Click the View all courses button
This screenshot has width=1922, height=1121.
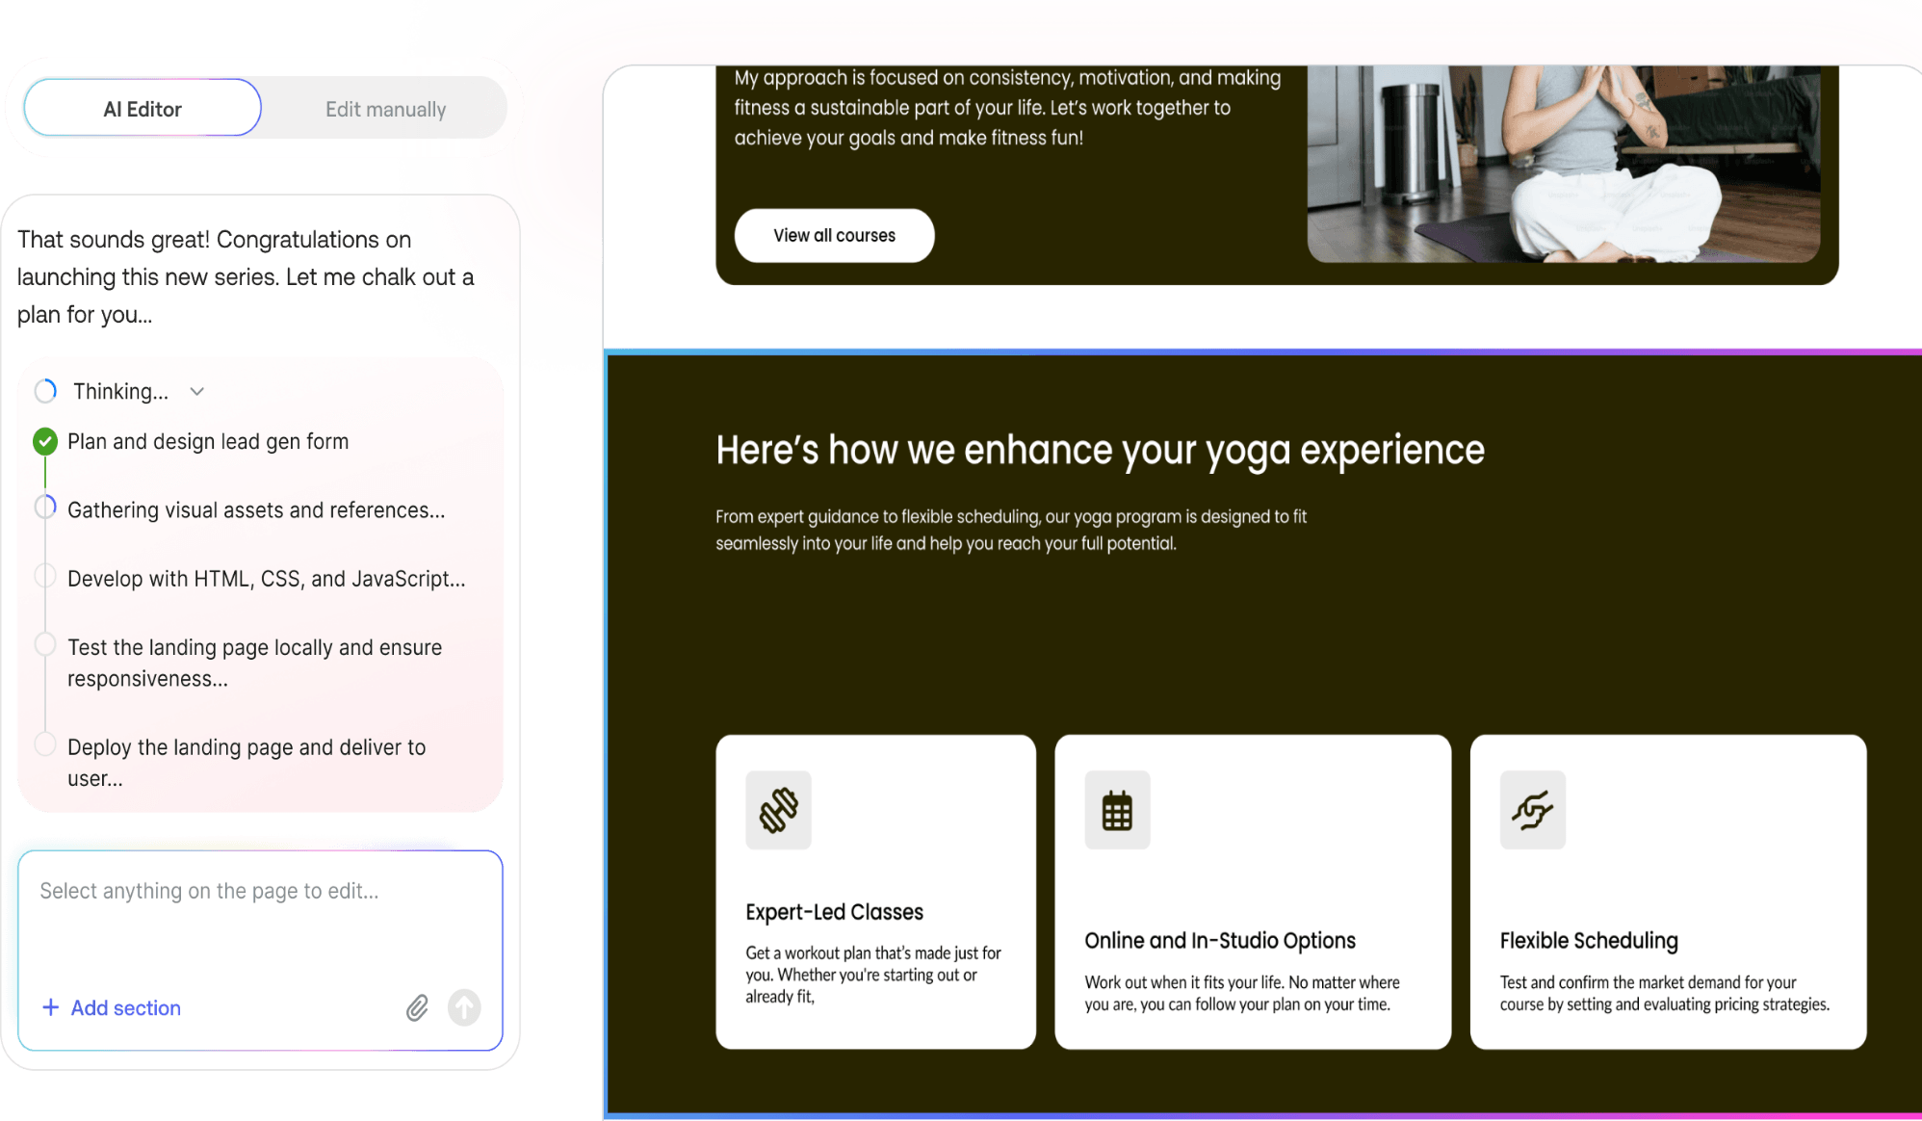click(834, 236)
